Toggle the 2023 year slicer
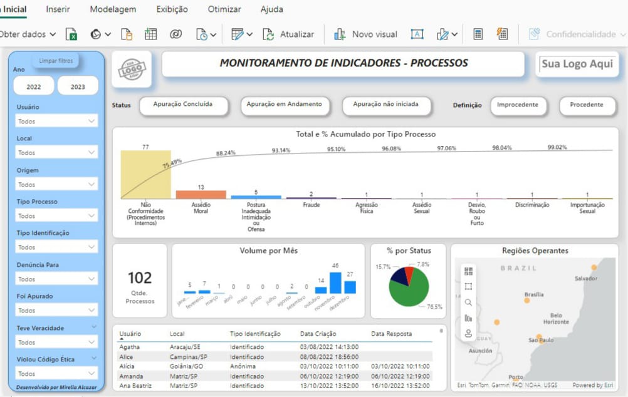Viewport: 628px width, 397px height. 78,86
